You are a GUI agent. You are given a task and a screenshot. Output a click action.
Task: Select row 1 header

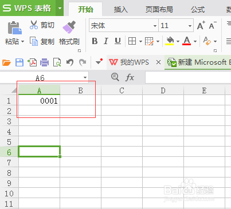(9, 101)
